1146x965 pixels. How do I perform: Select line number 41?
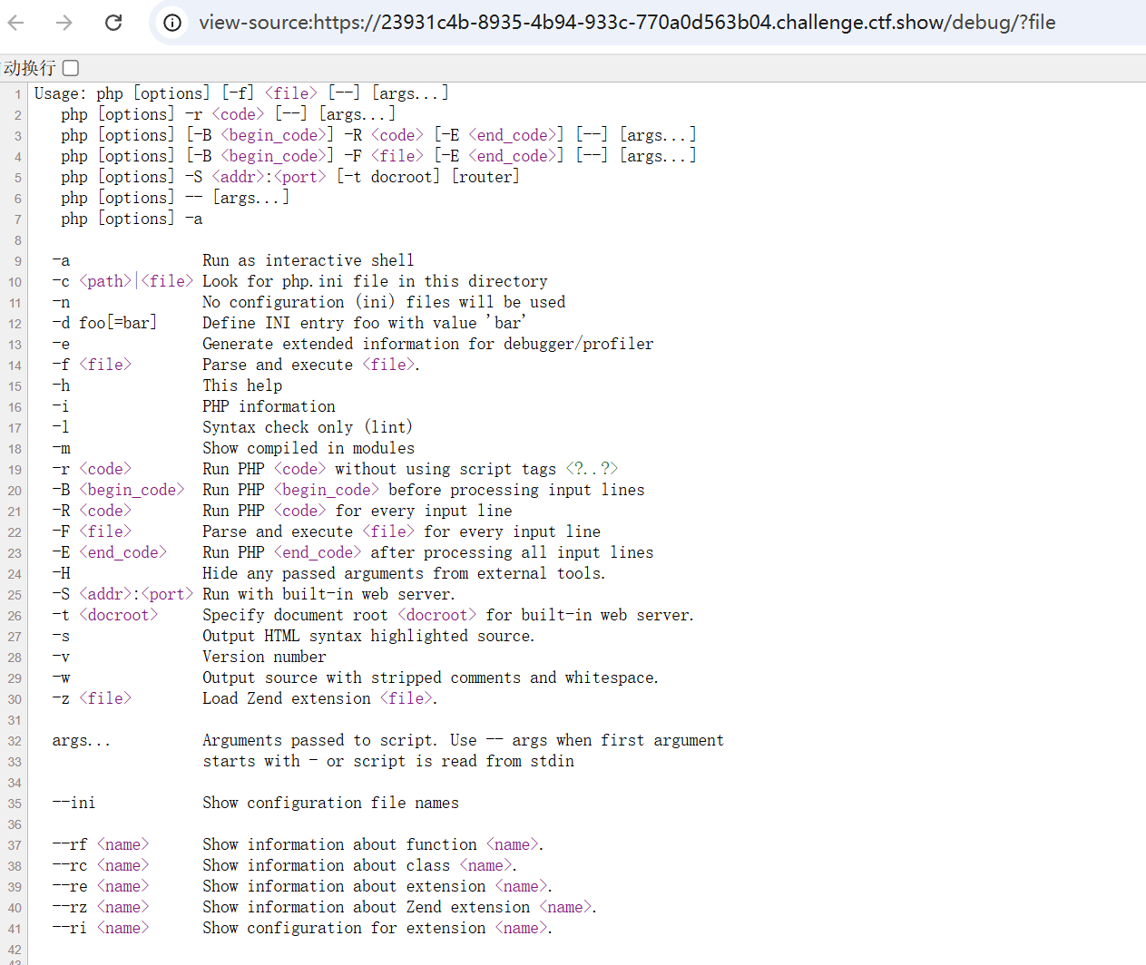(15, 929)
